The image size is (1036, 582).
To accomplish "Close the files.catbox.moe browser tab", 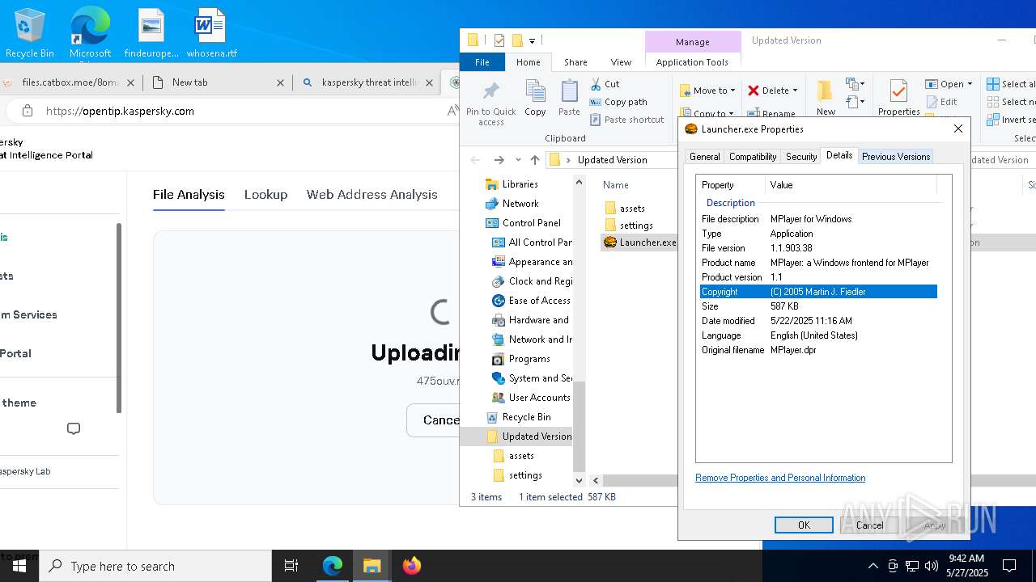I will [x=131, y=82].
